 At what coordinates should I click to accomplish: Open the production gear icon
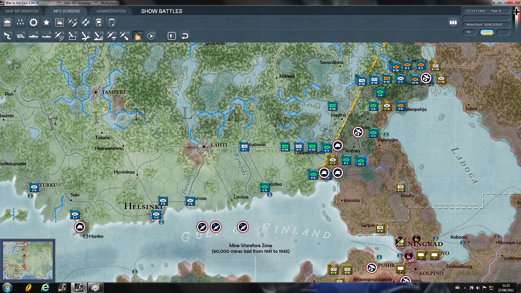coord(33,23)
